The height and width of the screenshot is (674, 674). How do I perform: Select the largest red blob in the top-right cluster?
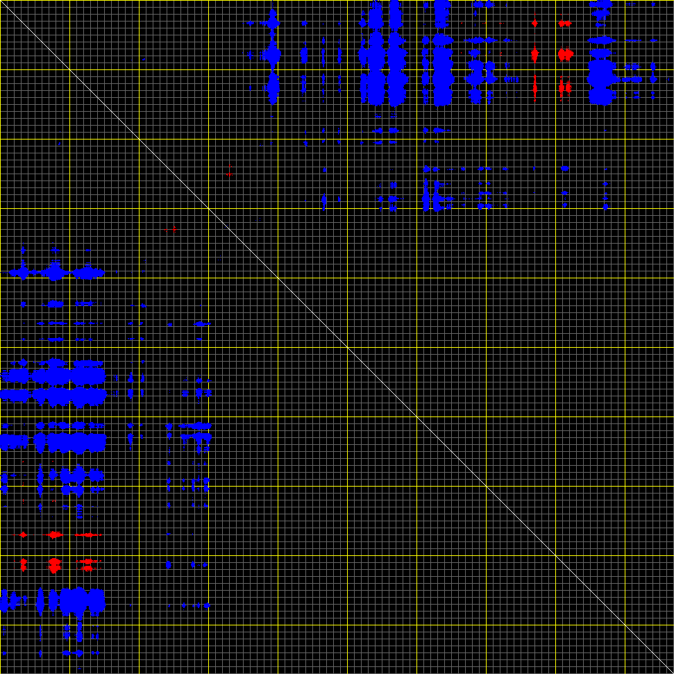point(566,54)
